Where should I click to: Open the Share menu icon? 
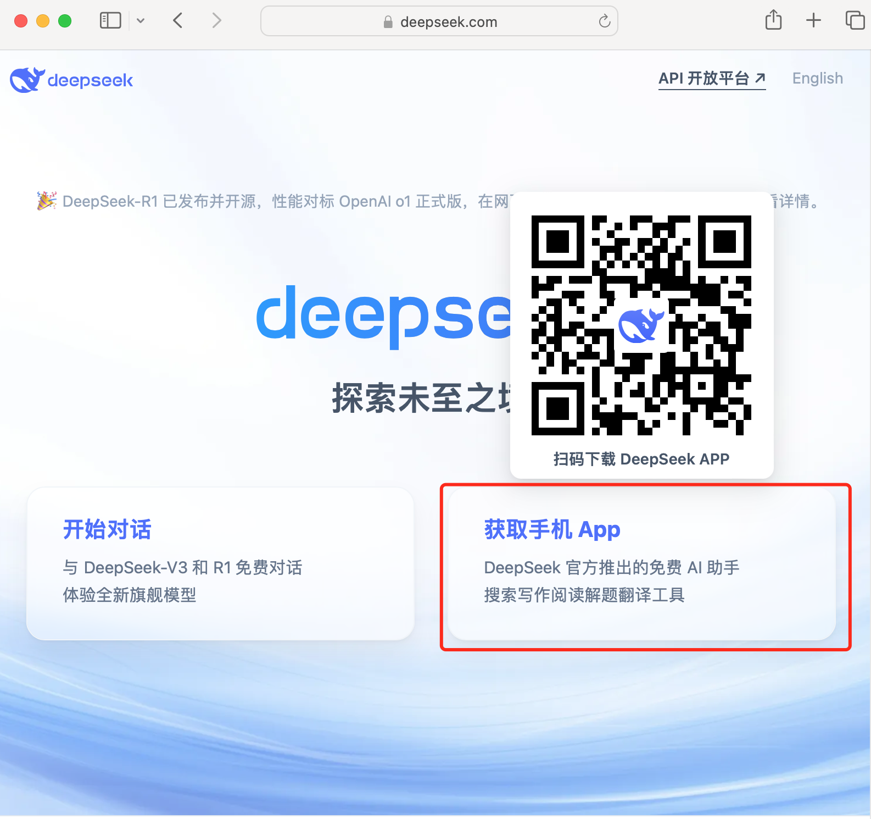click(x=773, y=20)
